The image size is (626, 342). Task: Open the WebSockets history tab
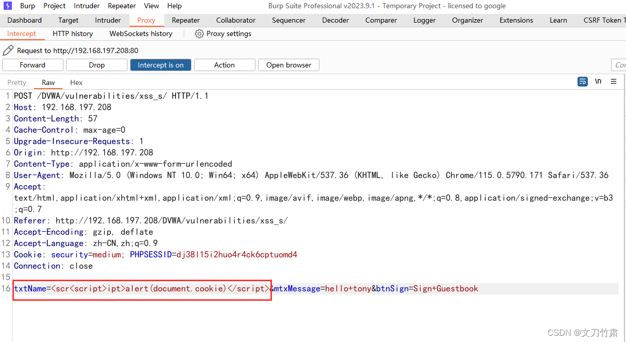pos(140,33)
